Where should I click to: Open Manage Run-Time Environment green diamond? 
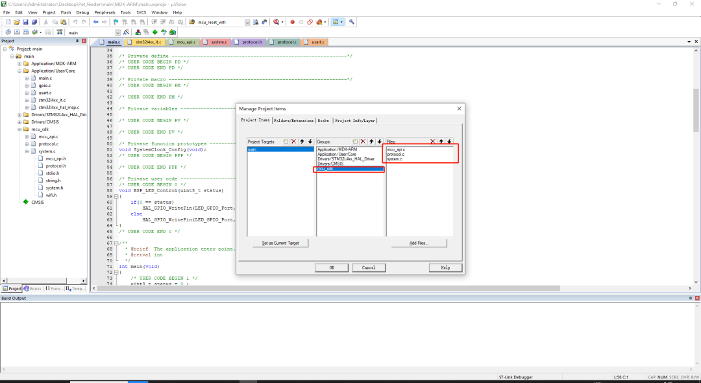pos(154,32)
